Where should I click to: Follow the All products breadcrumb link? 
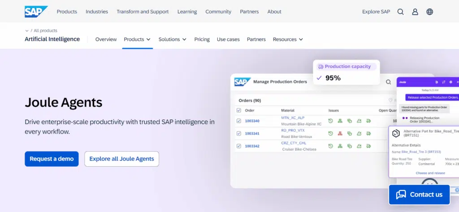pyautogui.click(x=45, y=30)
